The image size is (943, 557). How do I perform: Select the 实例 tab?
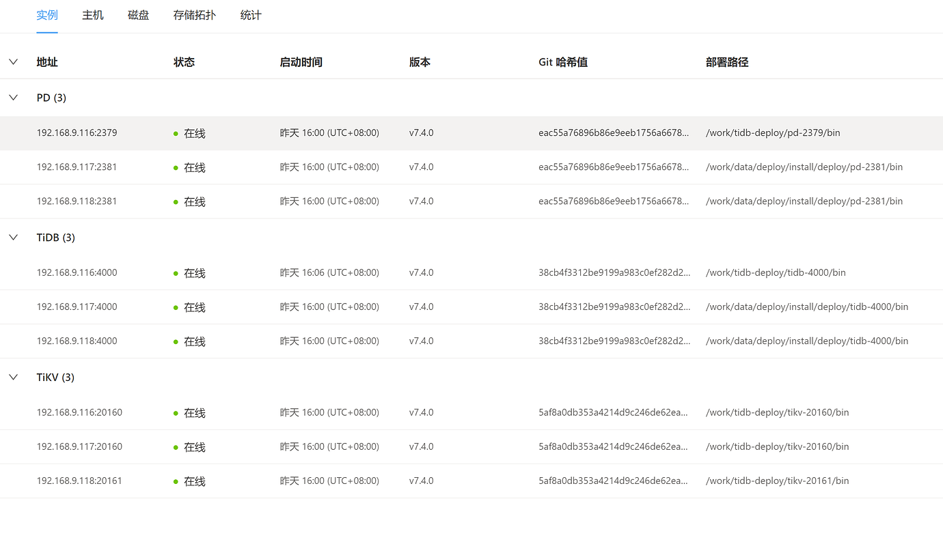point(47,15)
